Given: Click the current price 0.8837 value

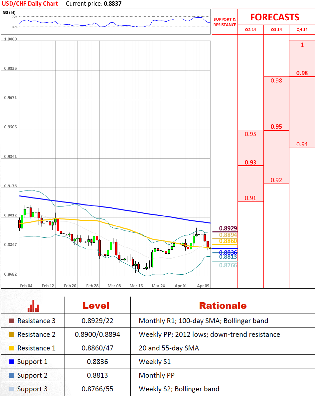Looking at the screenshot, I should pyautogui.click(x=113, y=4).
